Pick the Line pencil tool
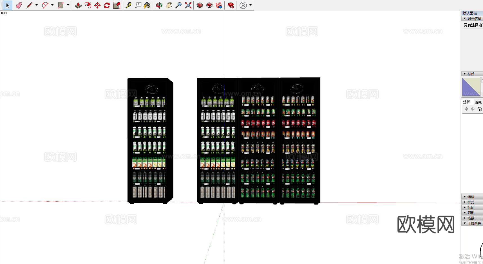Image resolution: width=483 pixels, height=264 pixels. pos(29,5)
